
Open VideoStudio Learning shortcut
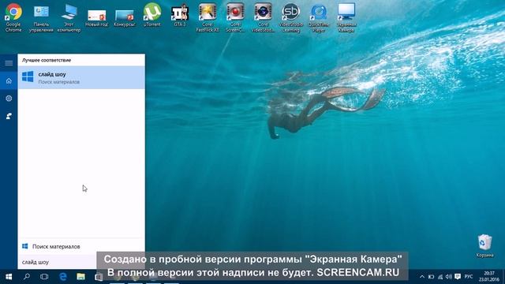(291, 17)
